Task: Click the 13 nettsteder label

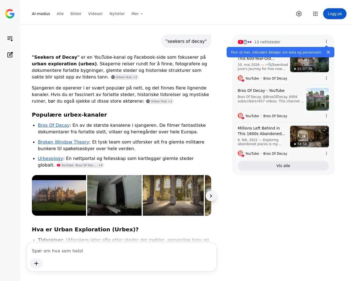Action: point(267,42)
